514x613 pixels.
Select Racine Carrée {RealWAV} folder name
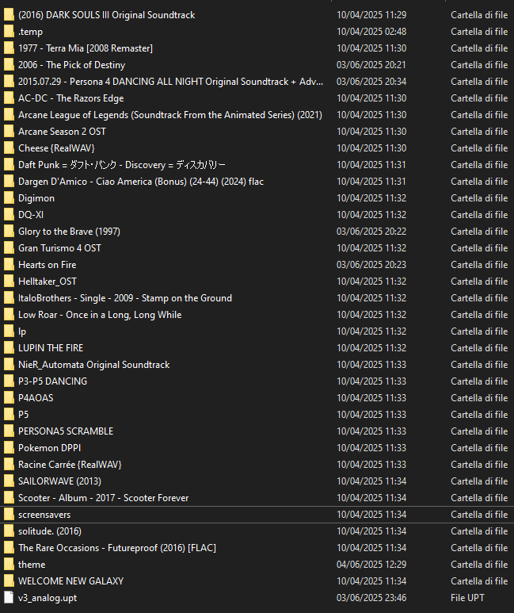coord(70,465)
